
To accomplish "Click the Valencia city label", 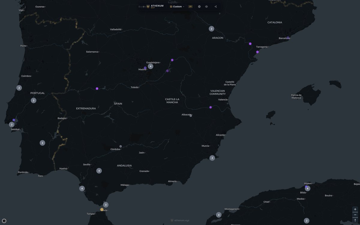I will 223,100.
